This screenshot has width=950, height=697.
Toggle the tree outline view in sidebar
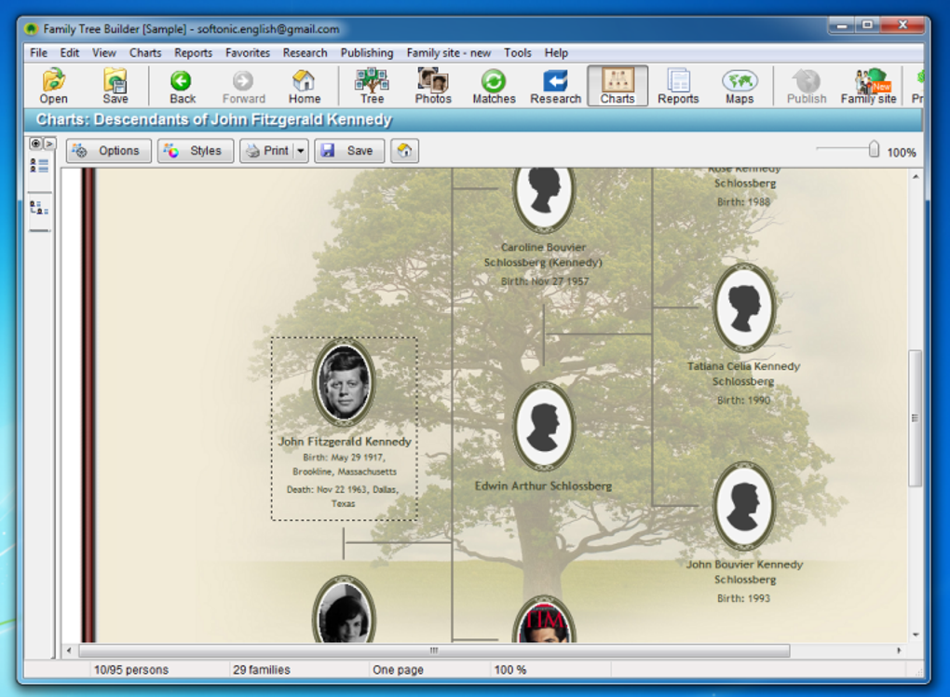coord(39,208)
